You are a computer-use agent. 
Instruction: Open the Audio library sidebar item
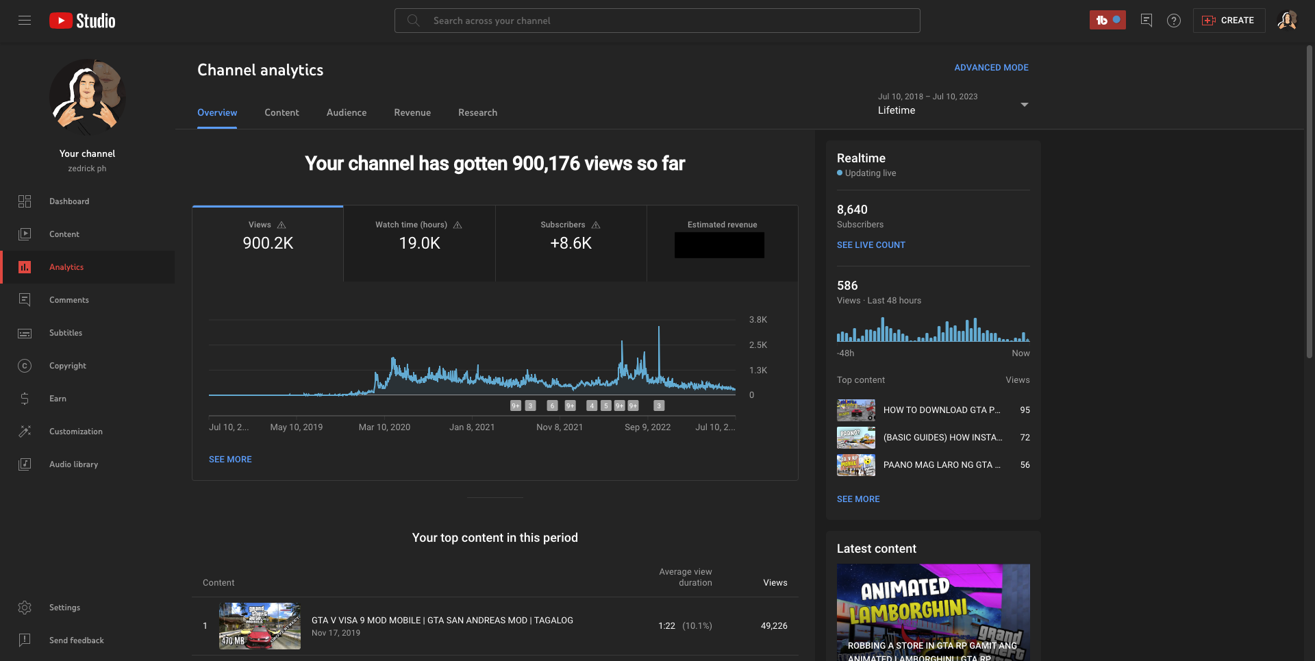click(x=73, y=464)
